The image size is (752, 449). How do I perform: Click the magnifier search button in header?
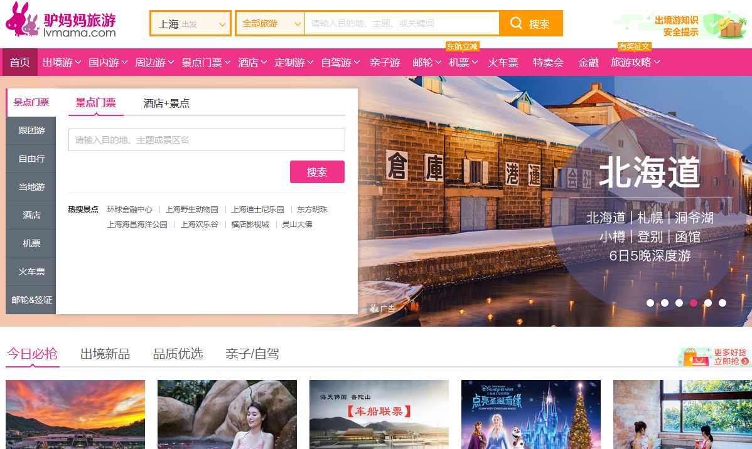point(530,24)
